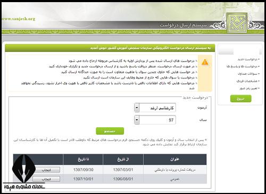Click انتخاب button in the 1397/09/30 row

tap(46, 170)
